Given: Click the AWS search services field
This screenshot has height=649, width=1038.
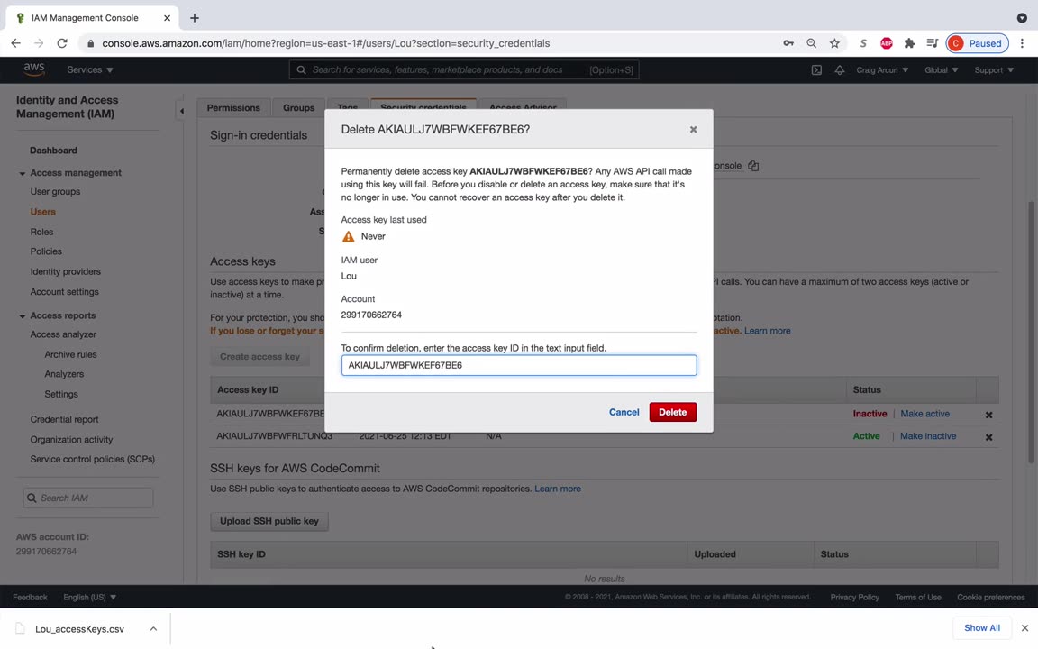Looking at the screenshot, I should 464,69.
